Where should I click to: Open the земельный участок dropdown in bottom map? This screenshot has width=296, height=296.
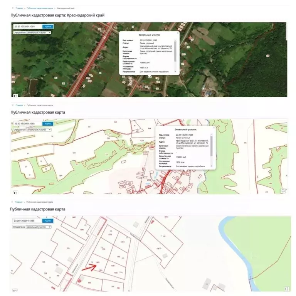pyautogui.click(x=38, y=227)
